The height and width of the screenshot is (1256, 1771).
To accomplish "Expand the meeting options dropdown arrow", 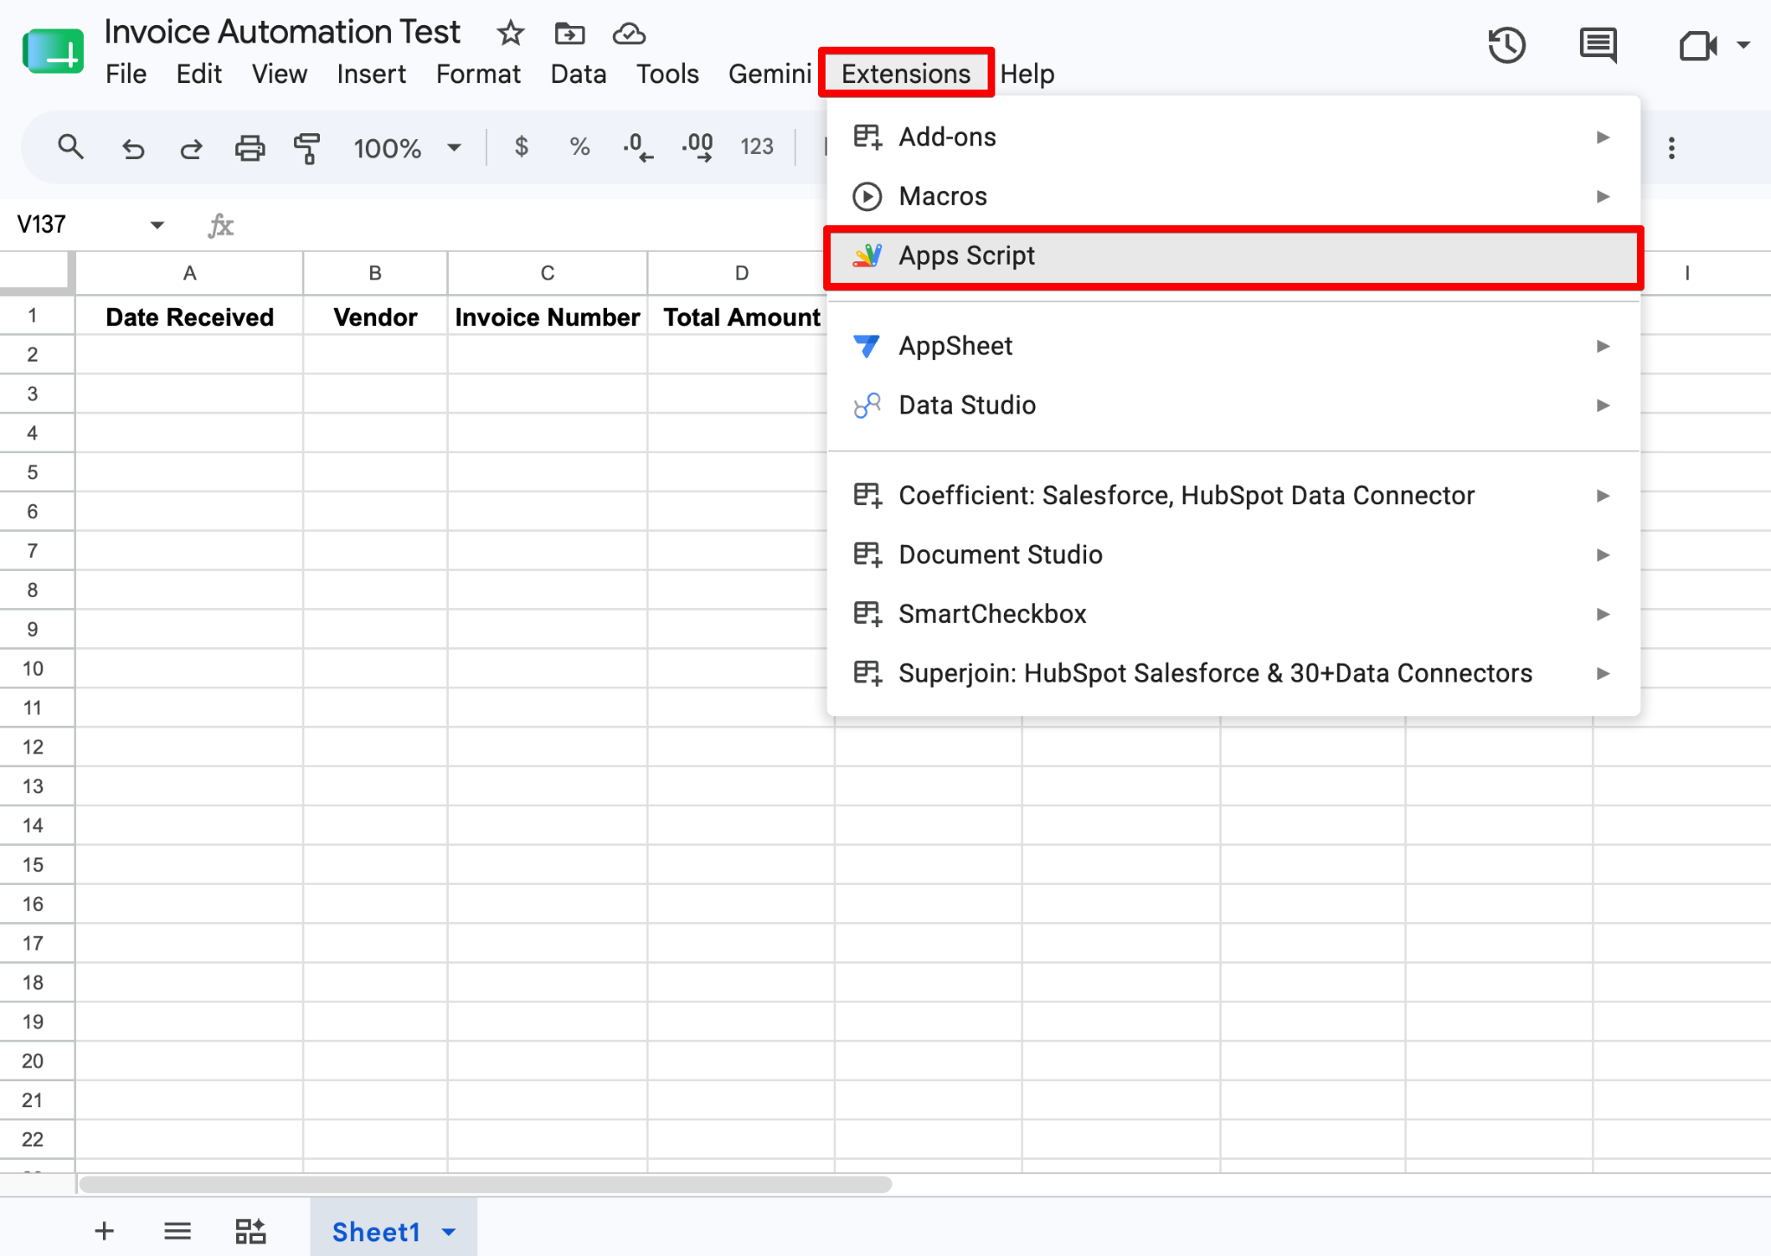I will [1743, 45].
